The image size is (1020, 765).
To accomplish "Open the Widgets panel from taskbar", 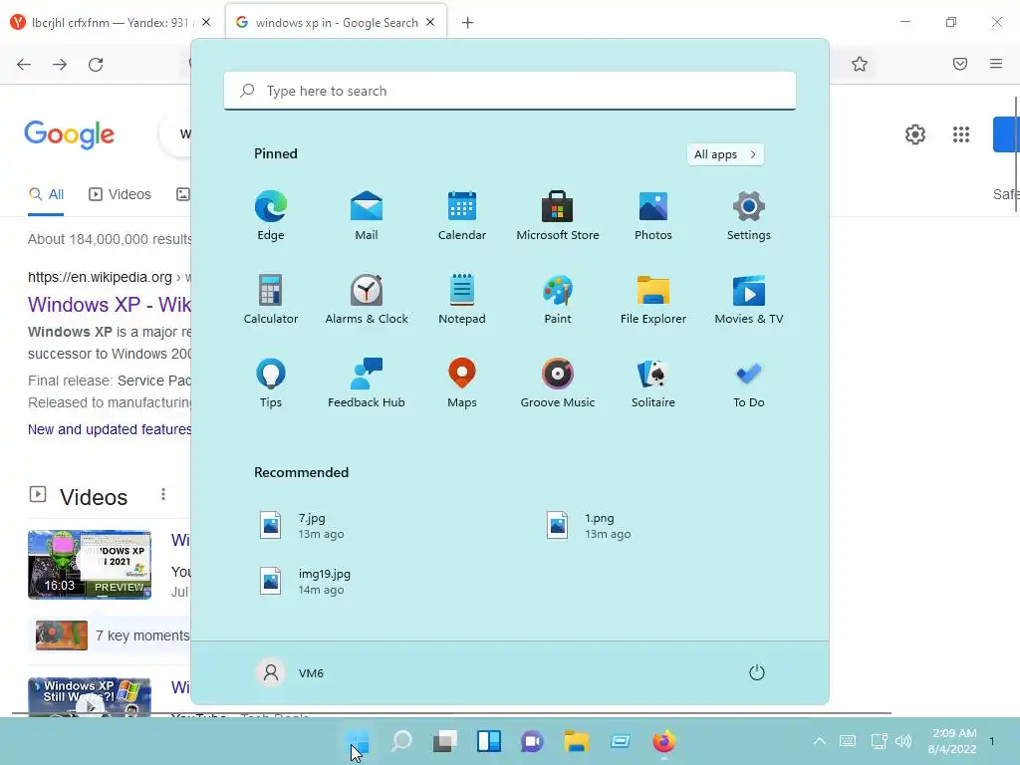I will [488, 741].
